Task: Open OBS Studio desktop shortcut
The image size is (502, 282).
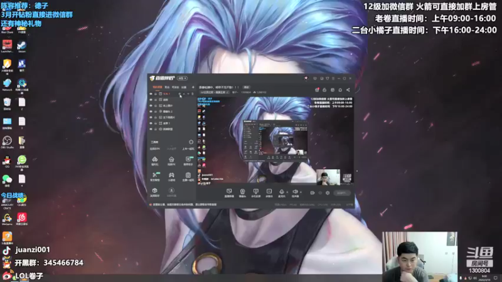Action: pos(7,142)
